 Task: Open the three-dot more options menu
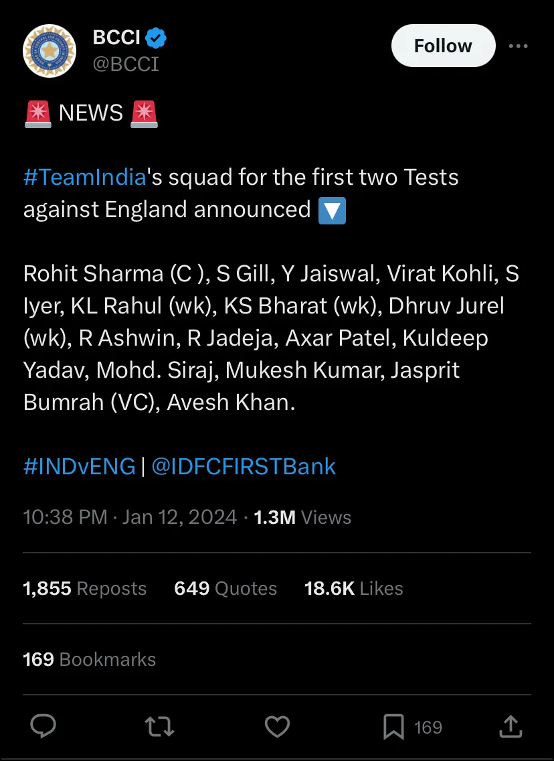(518, 46)
